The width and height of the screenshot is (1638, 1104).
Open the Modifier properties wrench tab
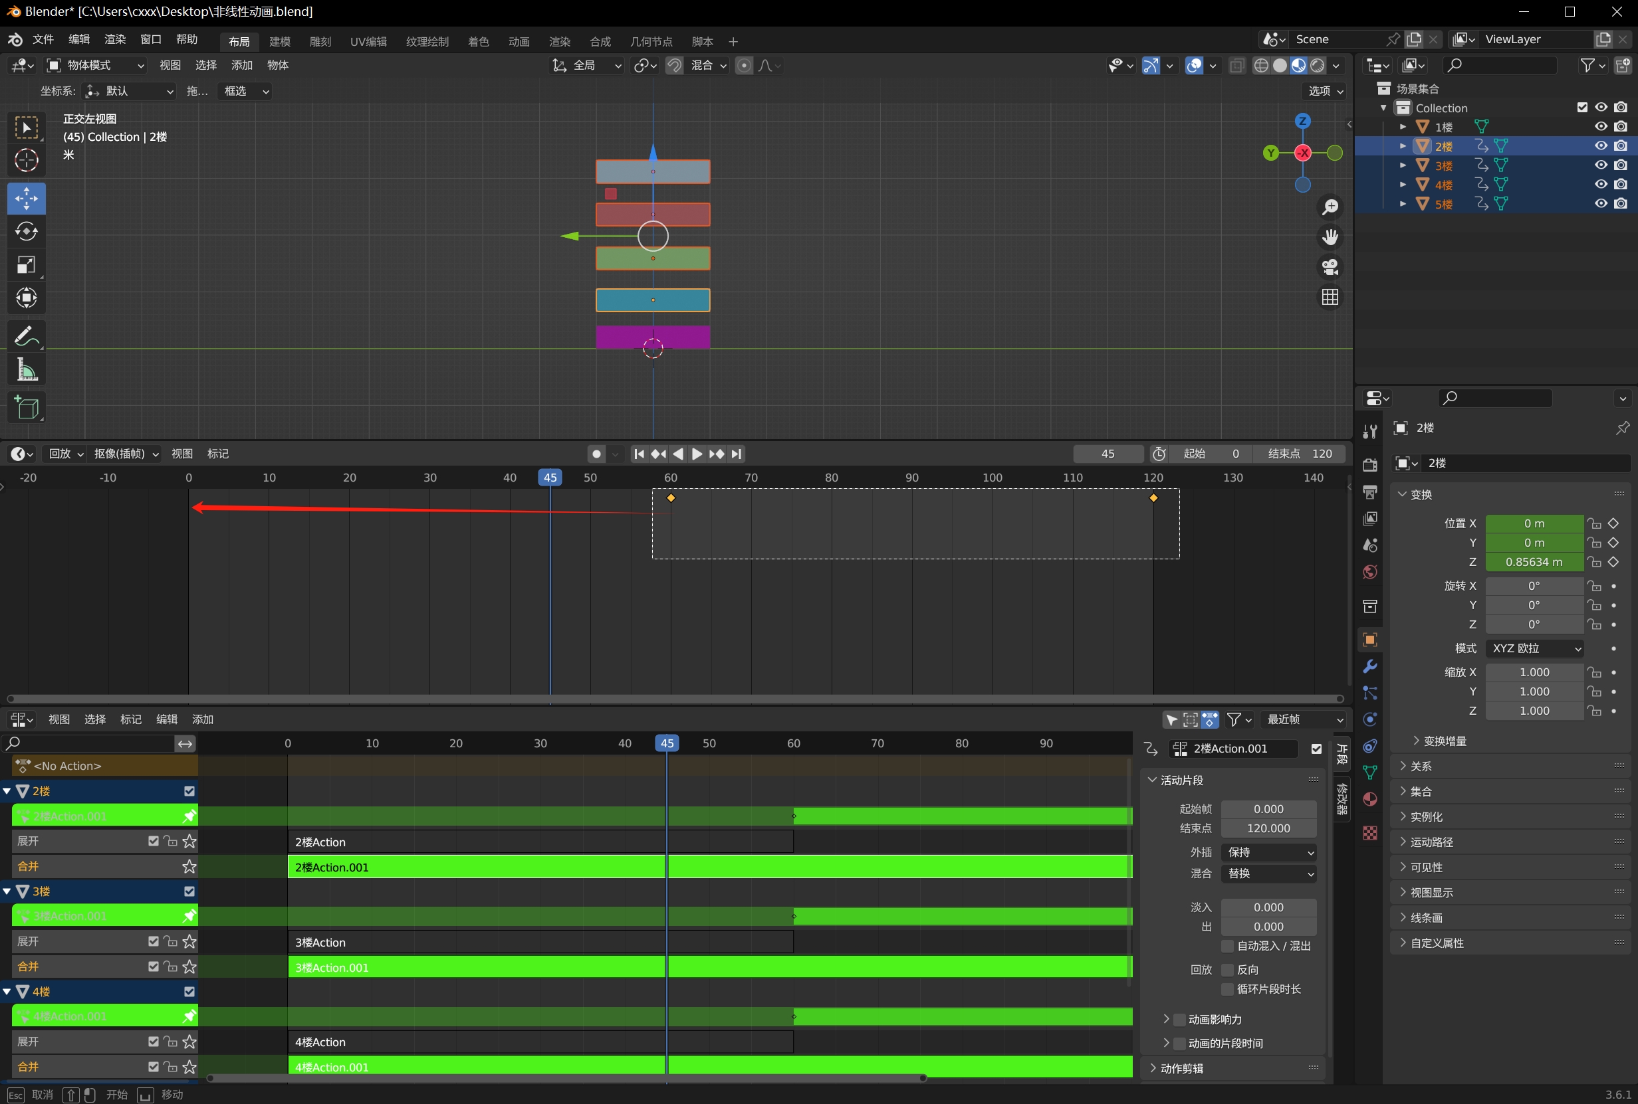coord(1369,666)
